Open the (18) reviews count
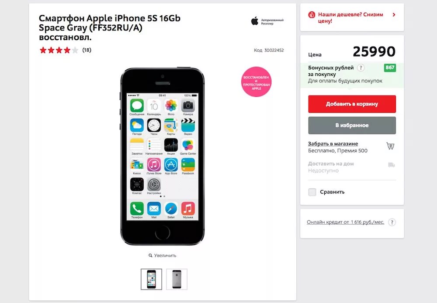This screenshot has width=437, height=303. tap(87, 50)
